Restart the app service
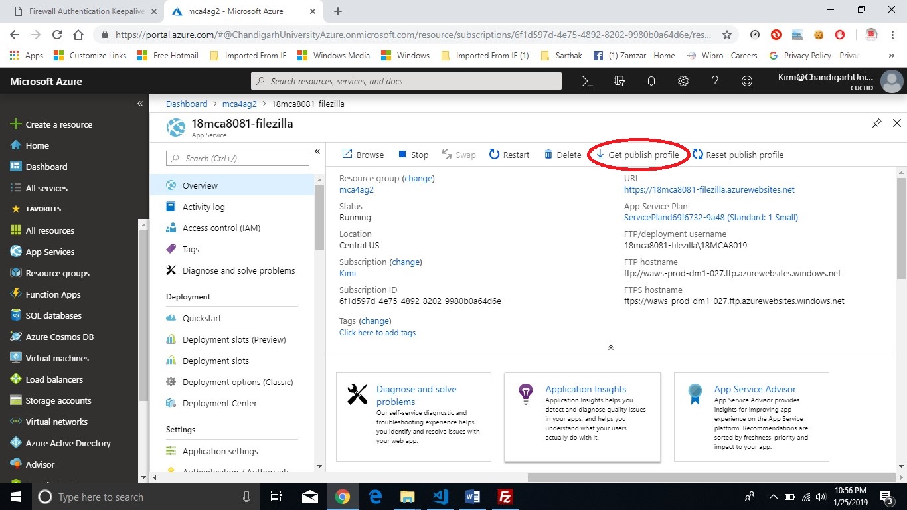Image resolution: width=907 pixels, height=510 pixels. point(509,155)
